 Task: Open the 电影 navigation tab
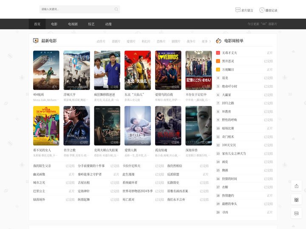coord(54,24)
